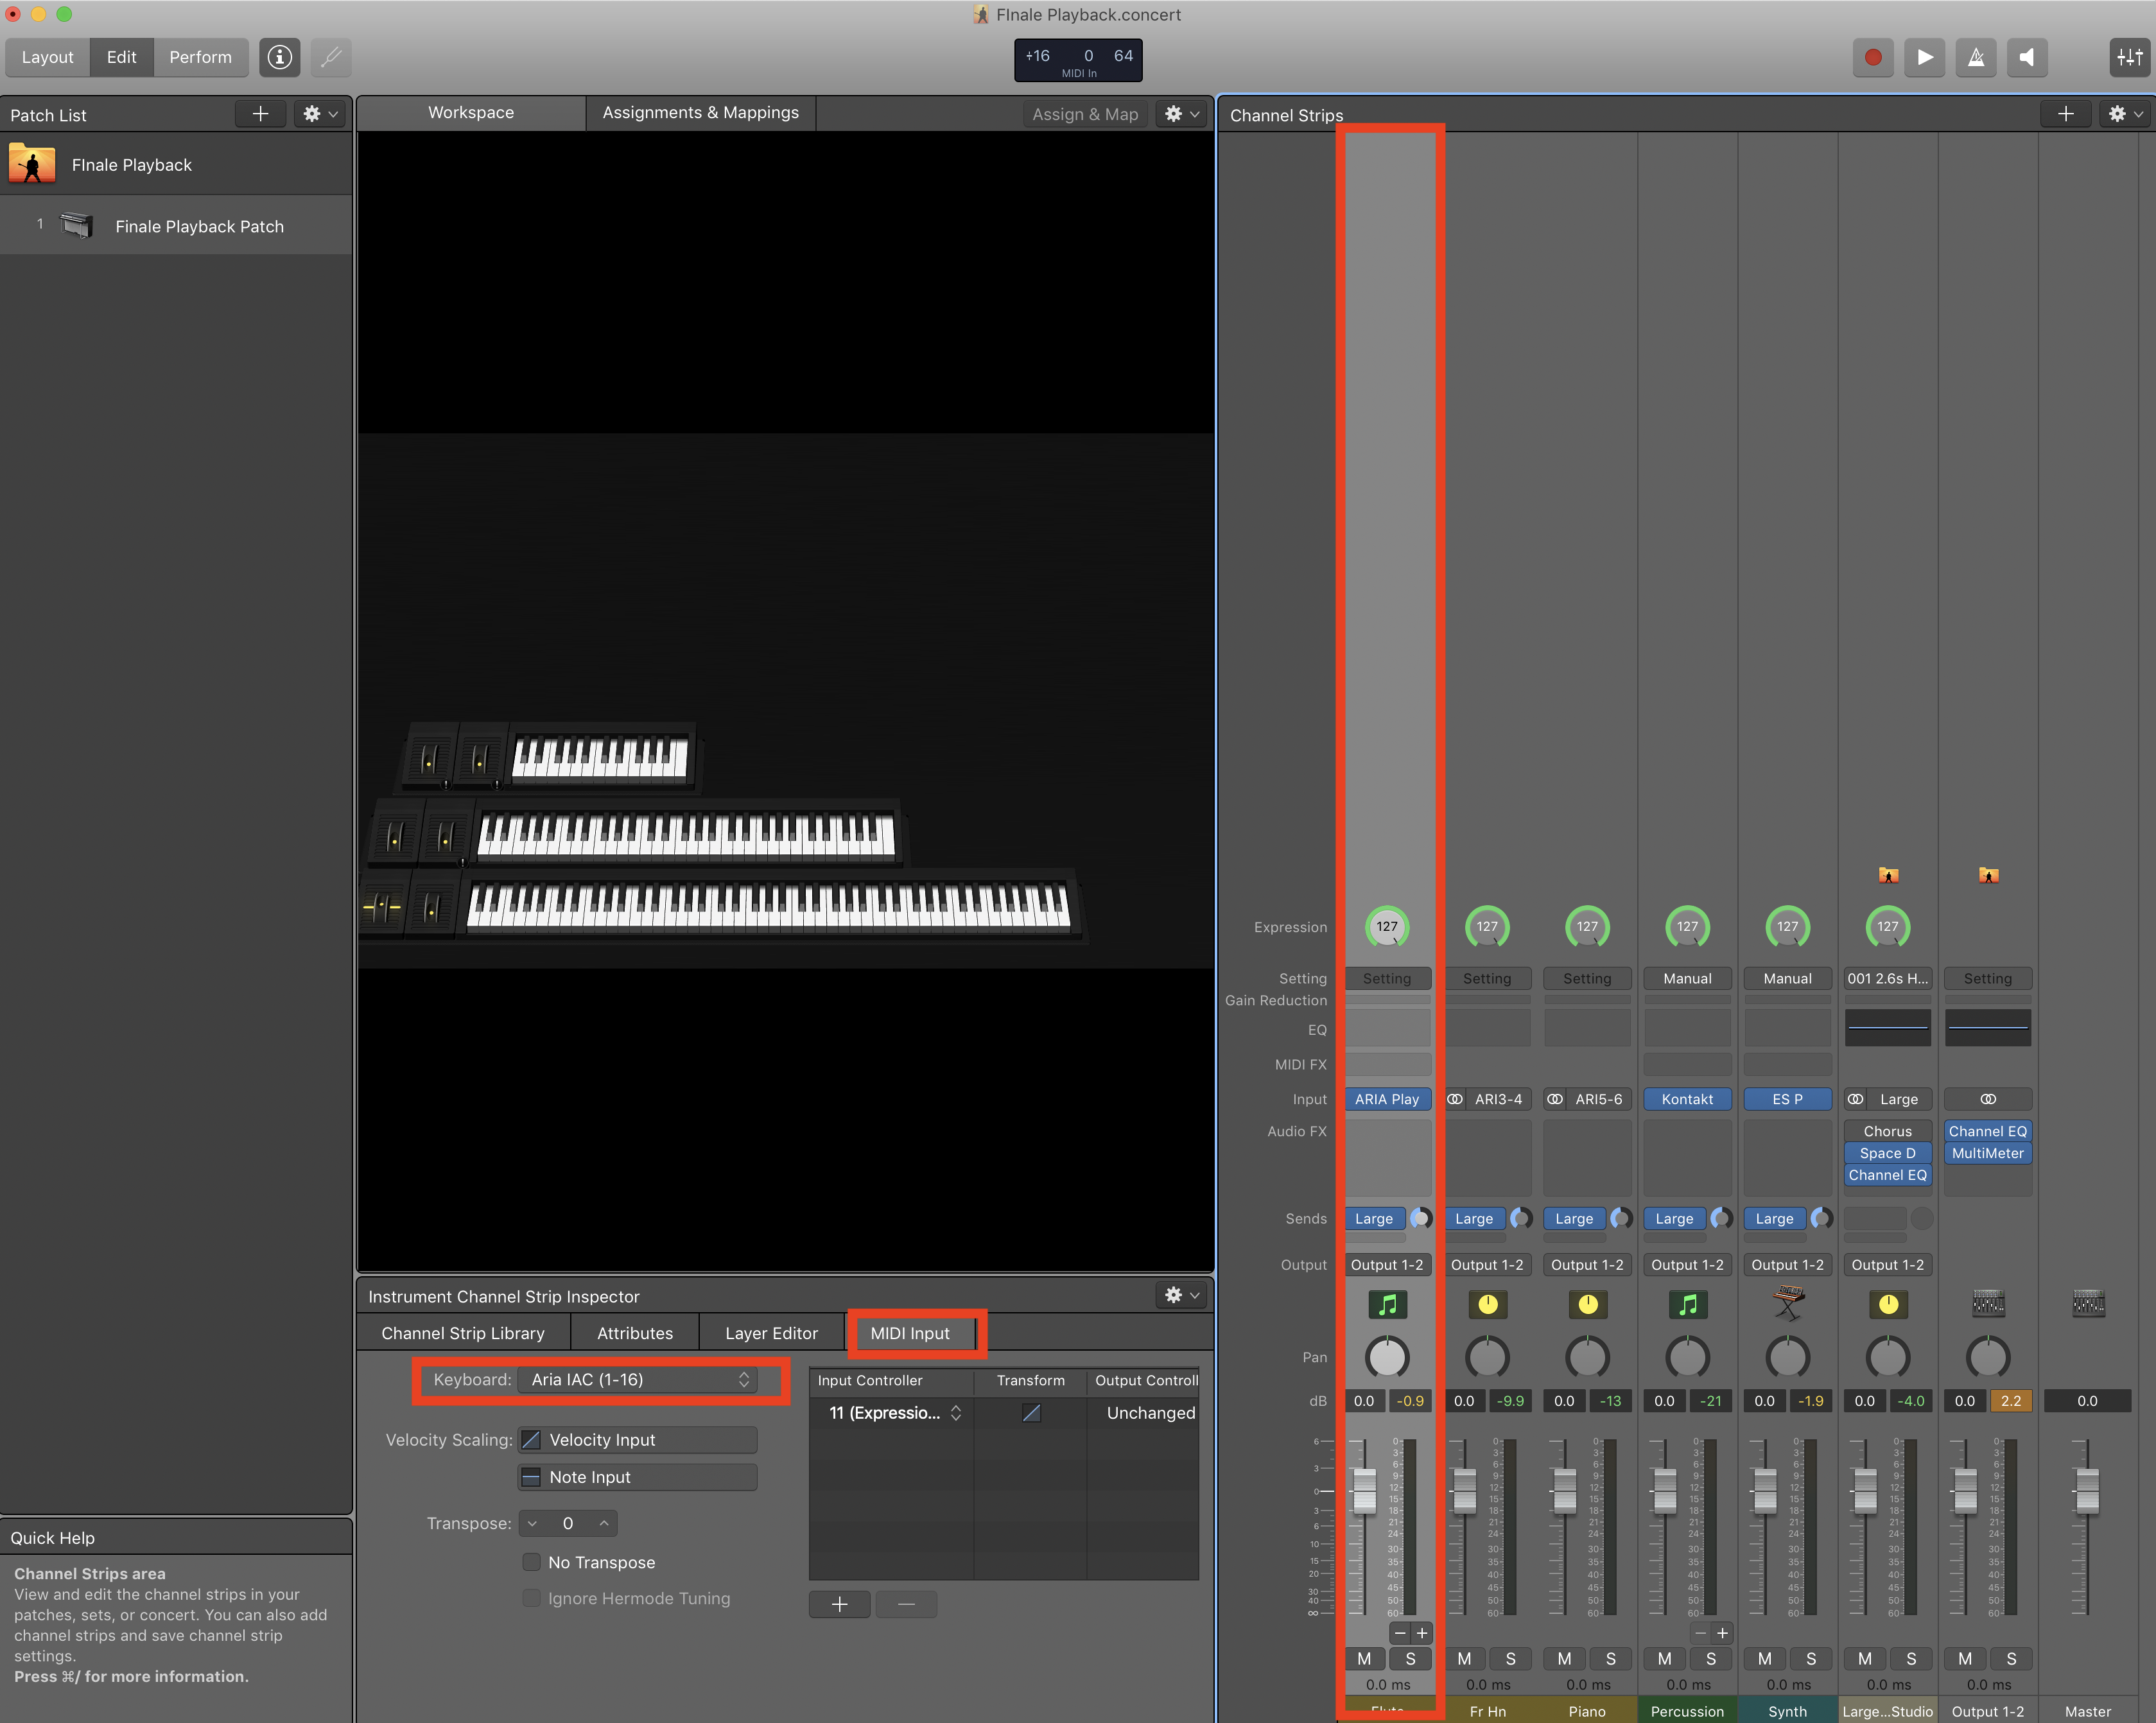Click the Note Input curve icon
The image size is (2156, 1723).
pyautogui.click(x=532, y=1477)
